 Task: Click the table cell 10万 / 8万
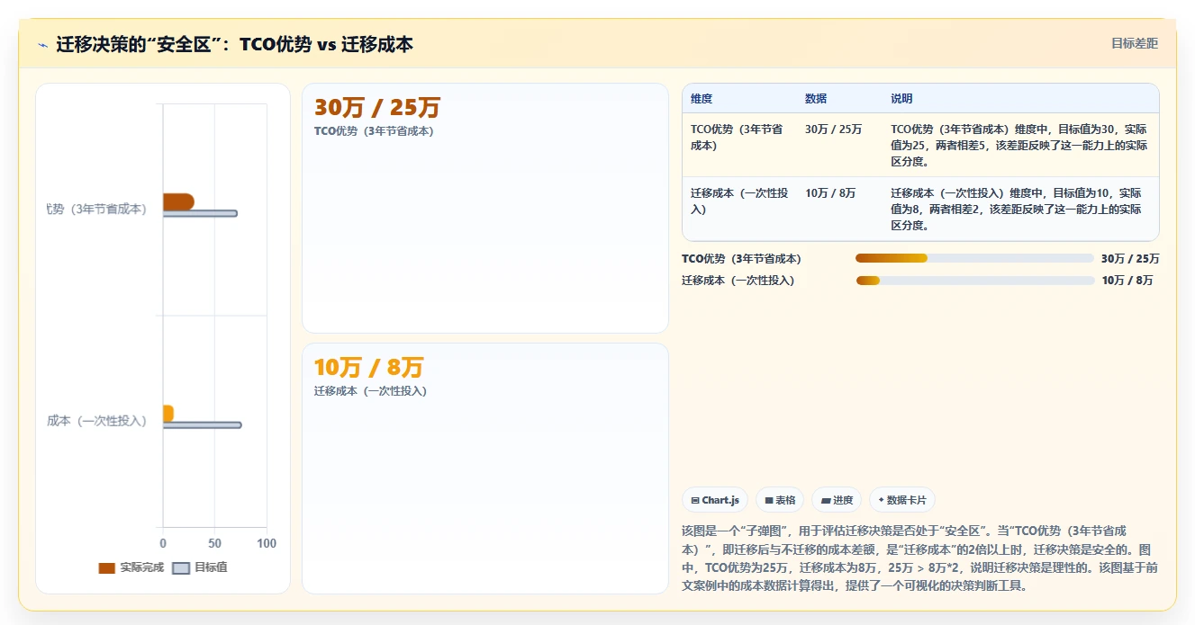tap(830, 193)
